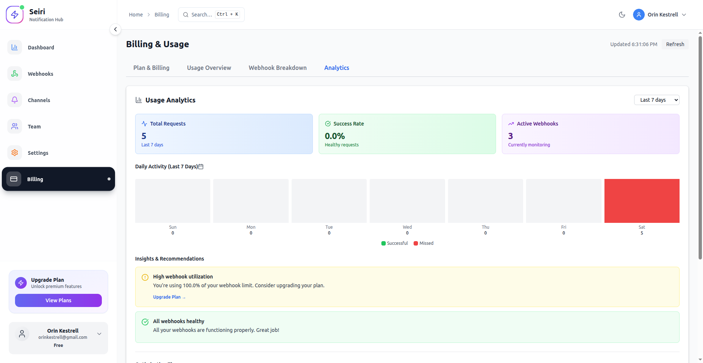
Task: Switch to the Webhook Breakdown tab
Action: (277, 68)
